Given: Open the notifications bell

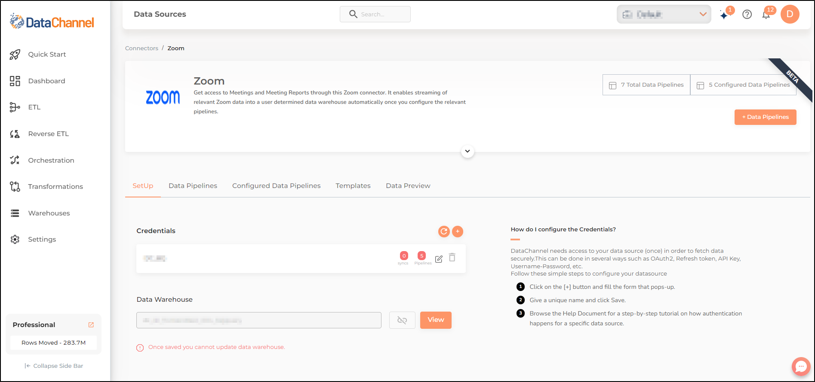Looking at the screenshot, I should click(766, 15).
